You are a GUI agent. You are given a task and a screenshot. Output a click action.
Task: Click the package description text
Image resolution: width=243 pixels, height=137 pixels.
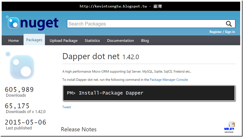click(x=127, y=72)
